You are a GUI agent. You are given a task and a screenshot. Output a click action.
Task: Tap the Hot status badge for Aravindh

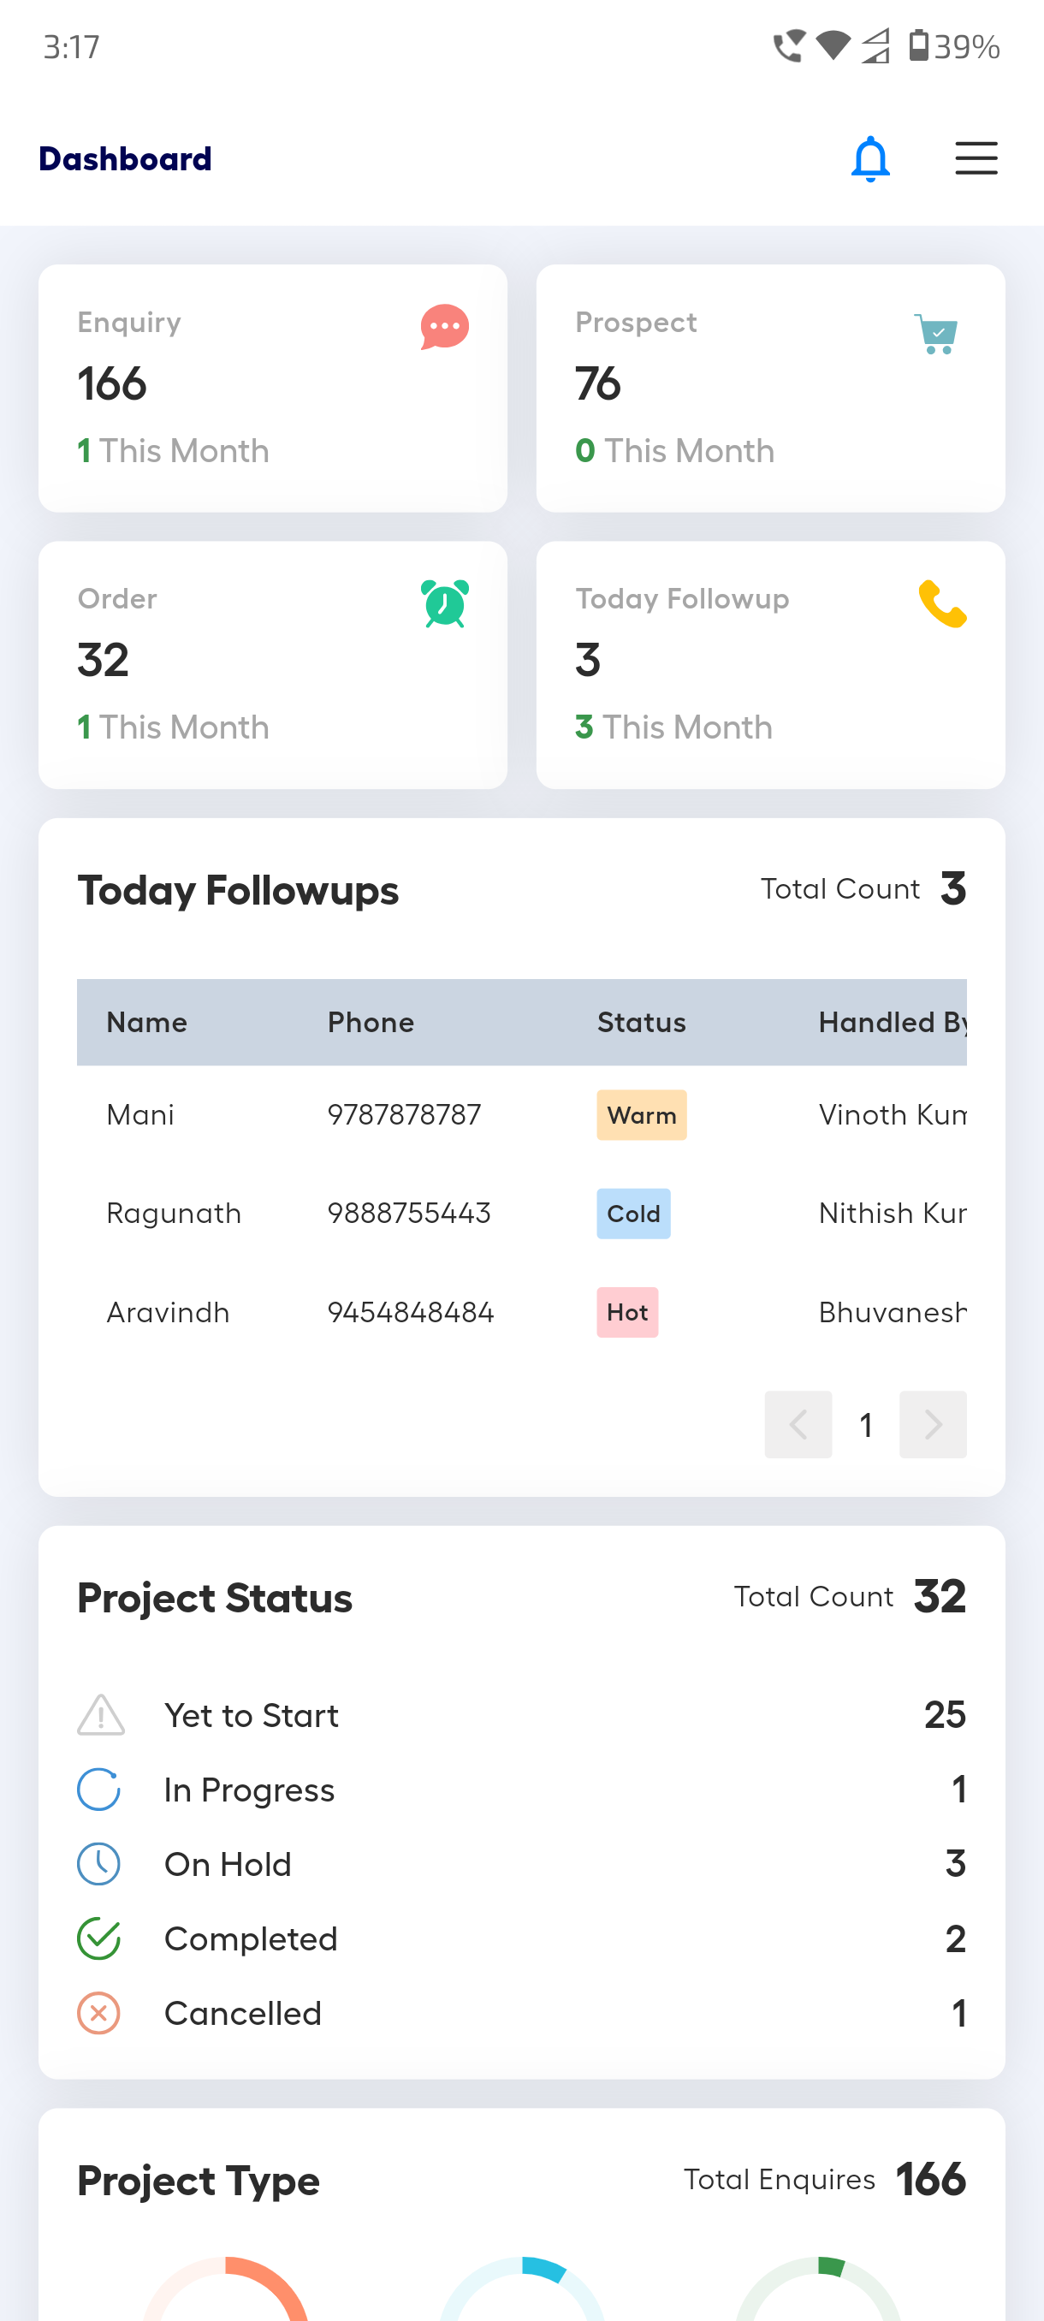click(627, 1313)
